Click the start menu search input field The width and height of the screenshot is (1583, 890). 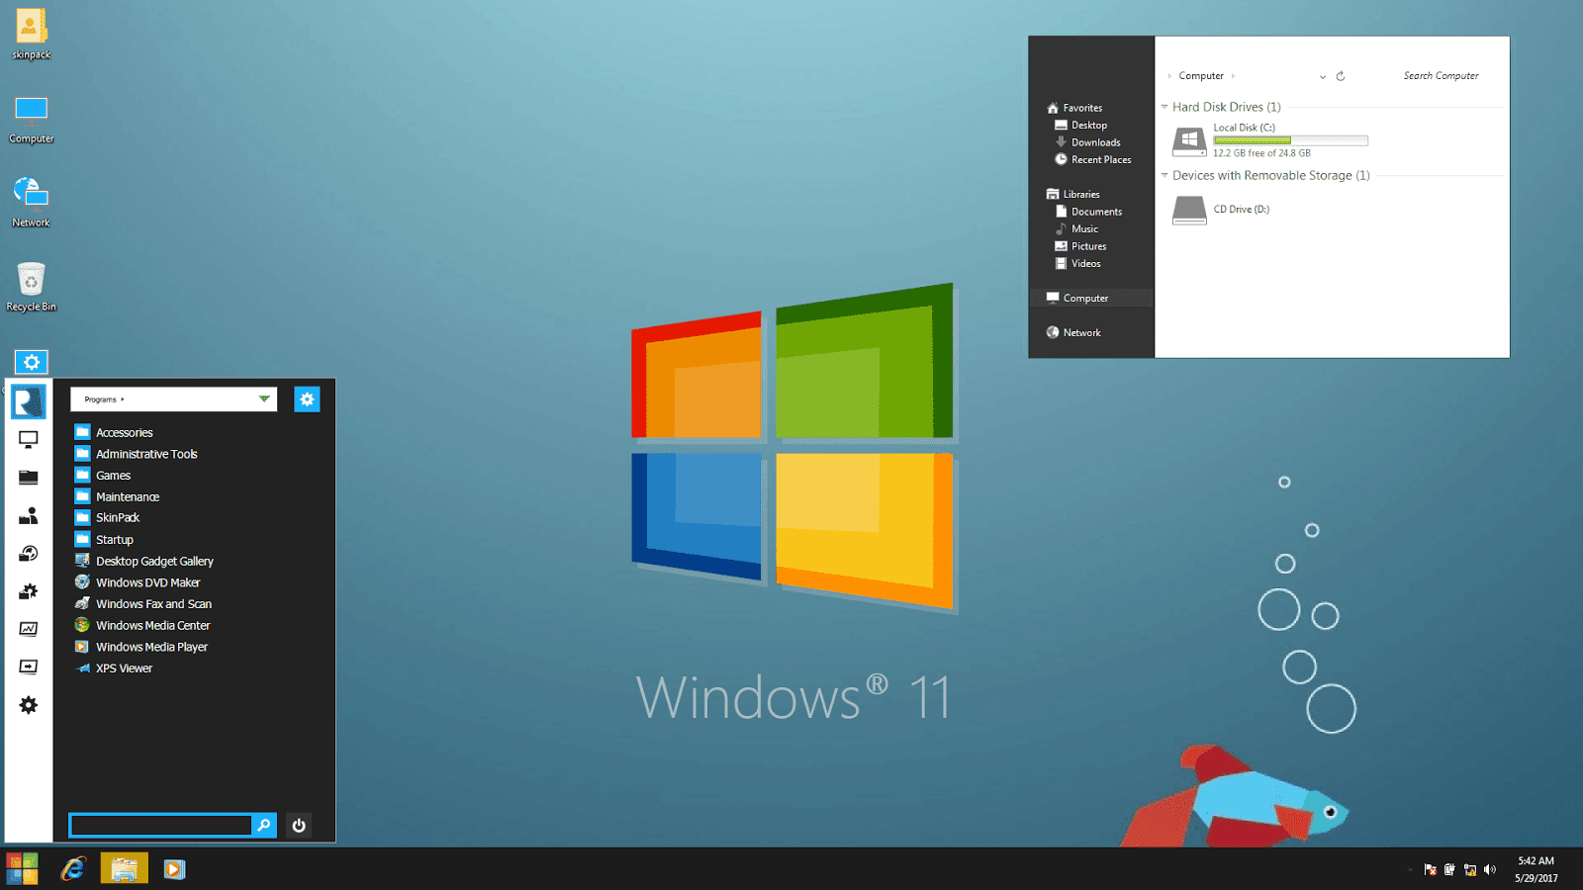[160, 825]
